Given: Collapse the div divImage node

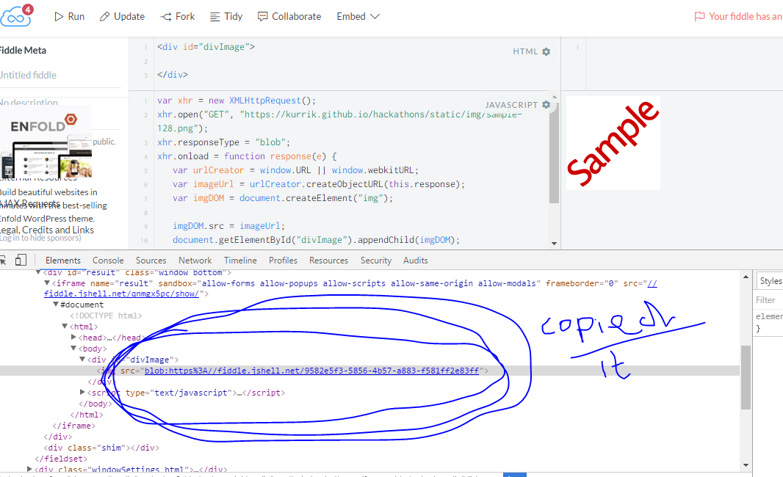Looking at the screenshot, I should pyautogui.click(x=83, y=359).
